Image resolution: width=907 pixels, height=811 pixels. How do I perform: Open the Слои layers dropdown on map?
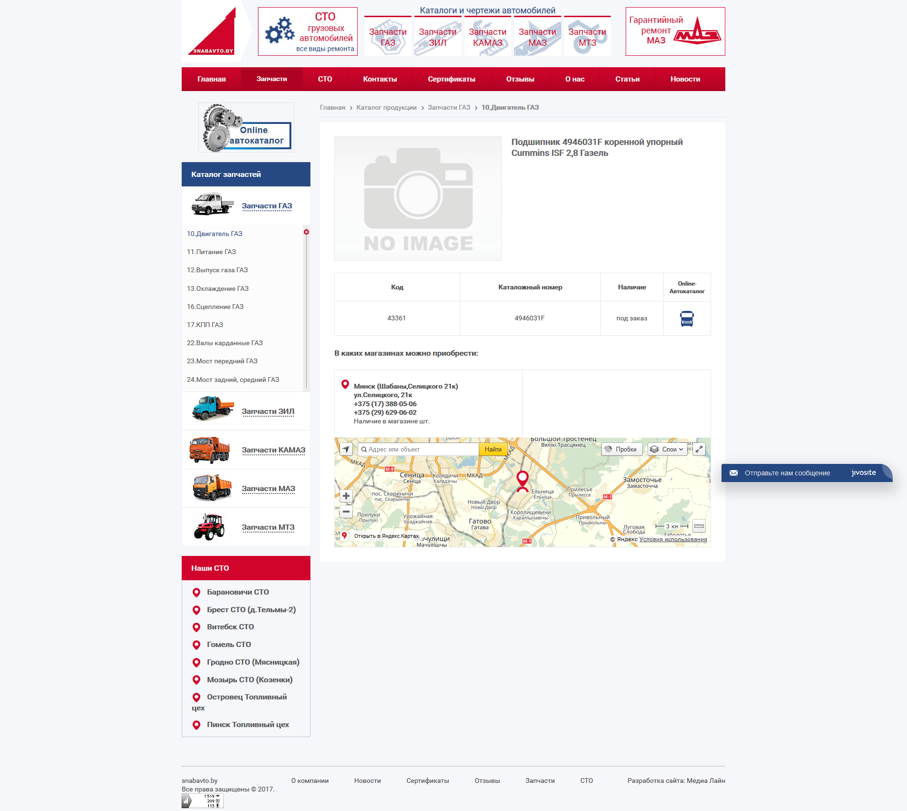667,449
